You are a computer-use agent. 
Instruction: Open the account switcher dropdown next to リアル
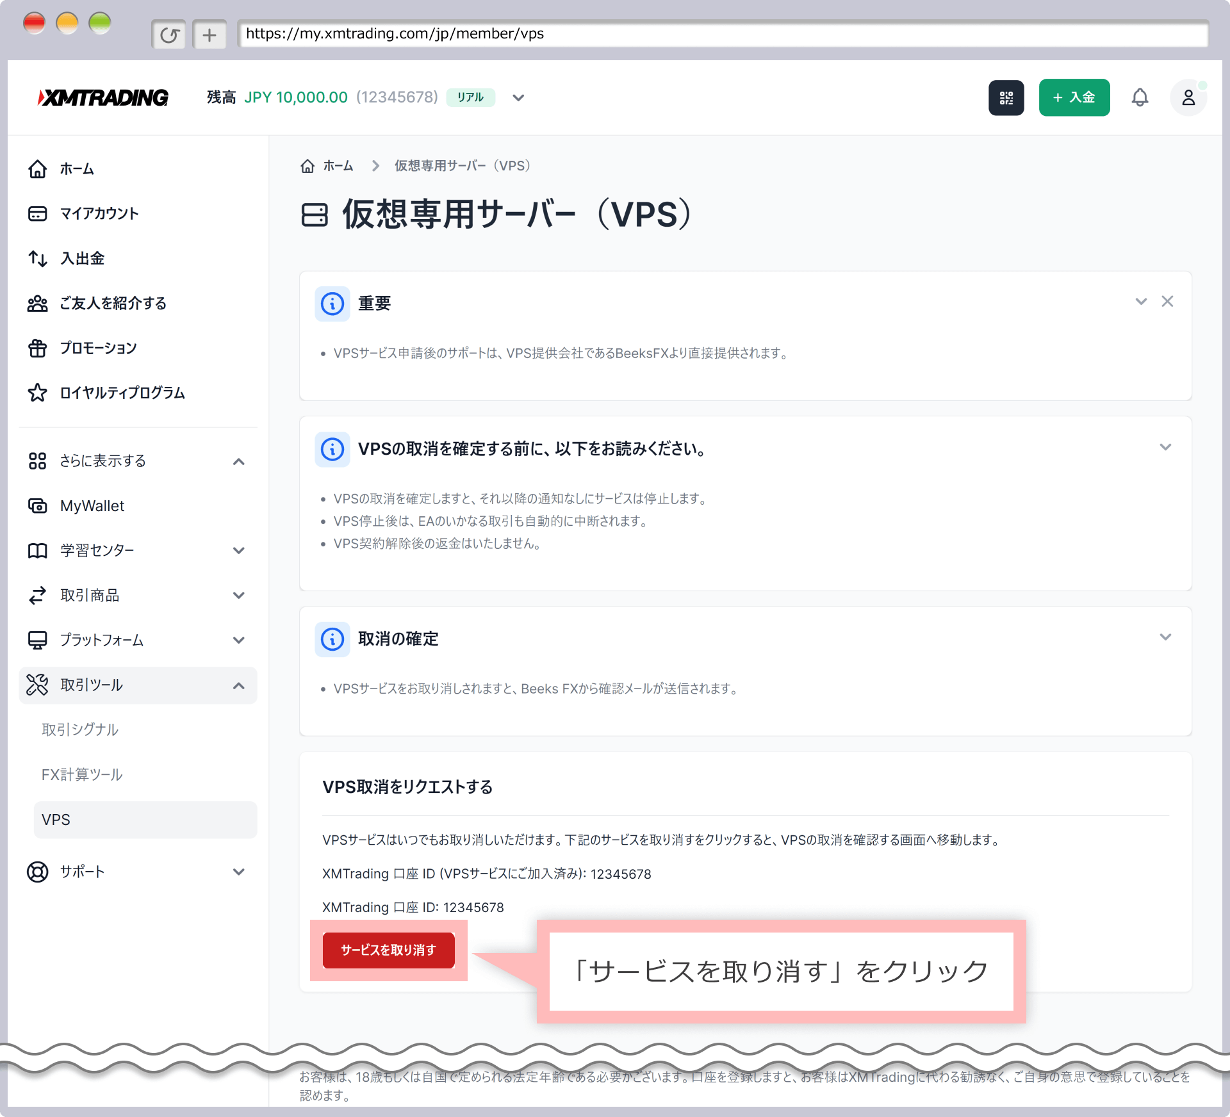tap(518, 97)
